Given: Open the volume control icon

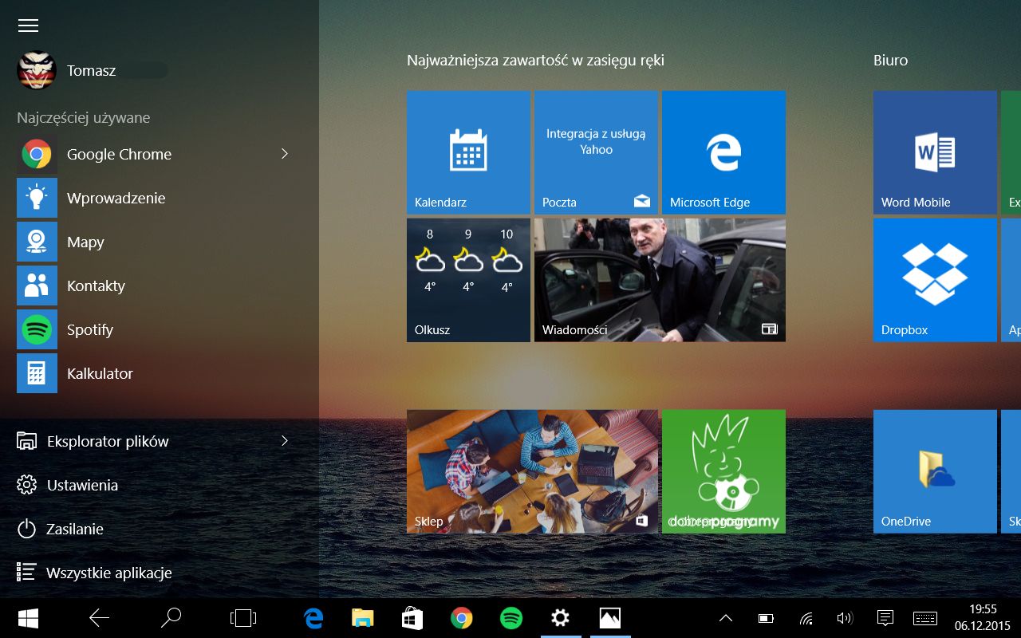Looking at the screenshot, I should point(845,618).
